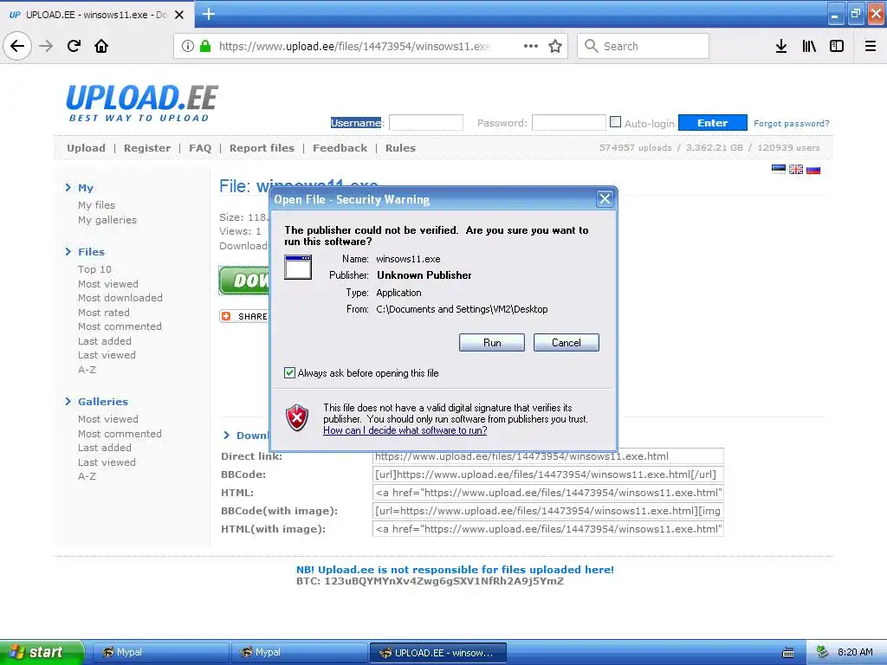Click the green padlock security icon
Viewport: 887px width, 665px height.
[205, 46]
